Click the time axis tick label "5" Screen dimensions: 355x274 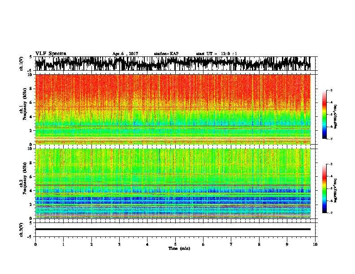tap(175, 244)
